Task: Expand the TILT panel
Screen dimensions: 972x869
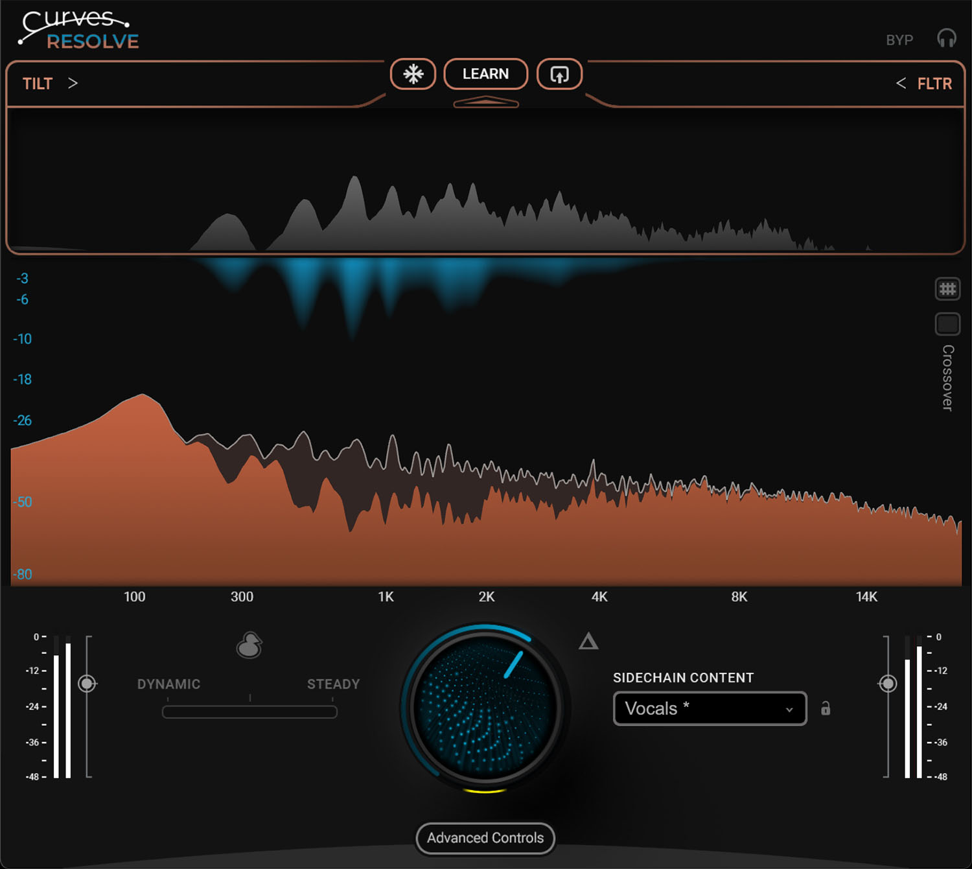Action: [51, 84]
